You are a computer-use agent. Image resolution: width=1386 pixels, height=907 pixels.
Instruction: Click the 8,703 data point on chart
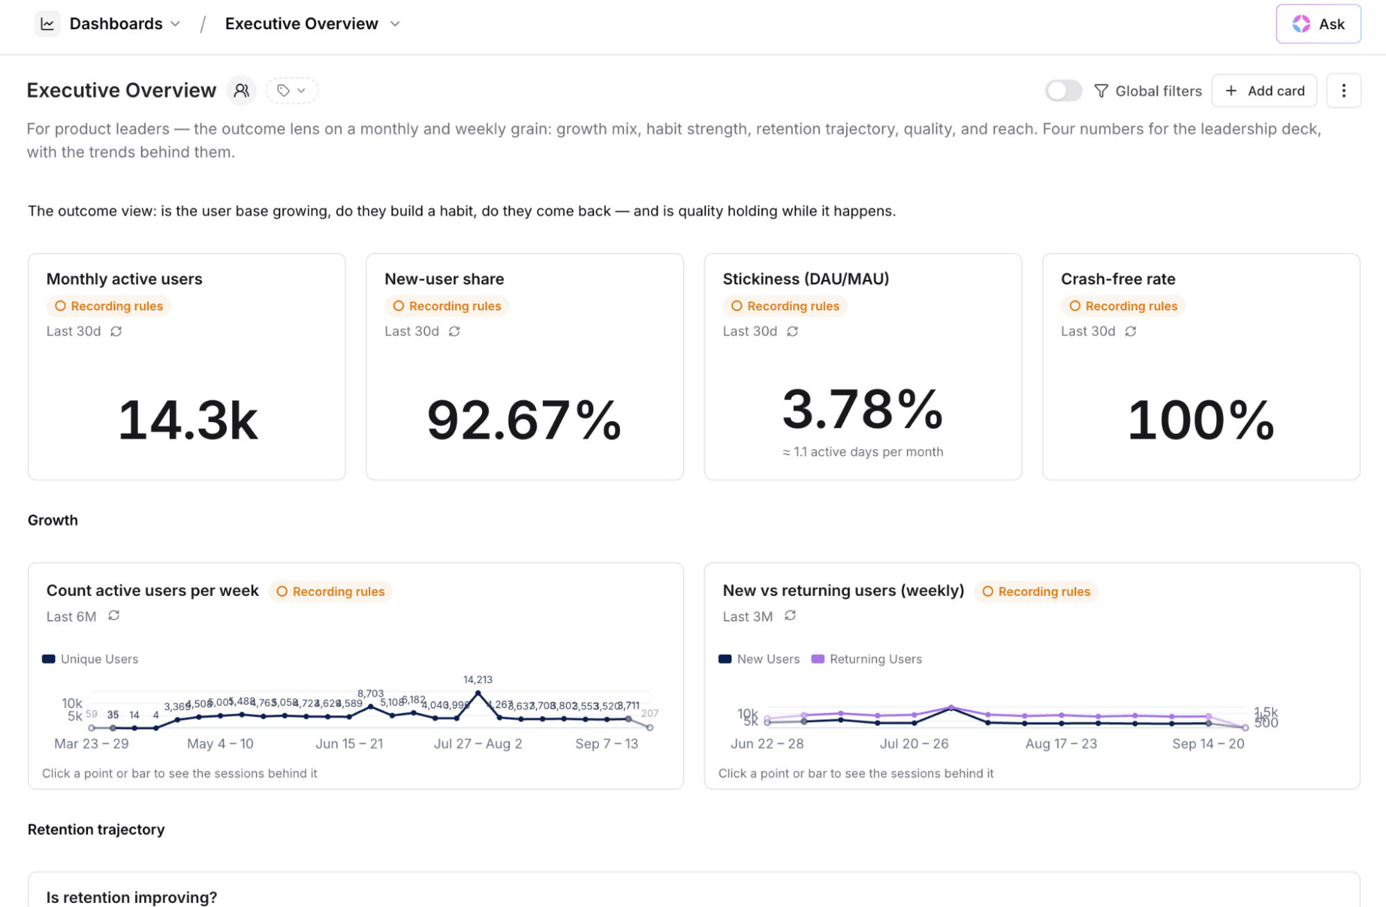(x=371, y=707)
